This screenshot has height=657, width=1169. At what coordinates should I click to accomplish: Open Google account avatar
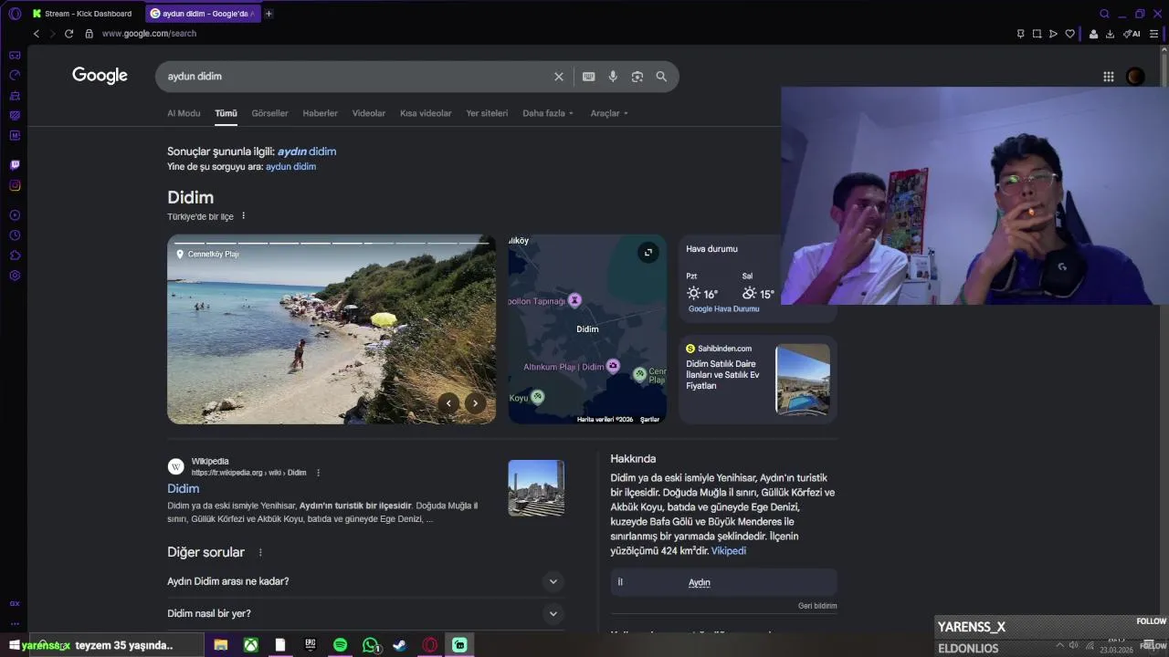[1135, 77]
